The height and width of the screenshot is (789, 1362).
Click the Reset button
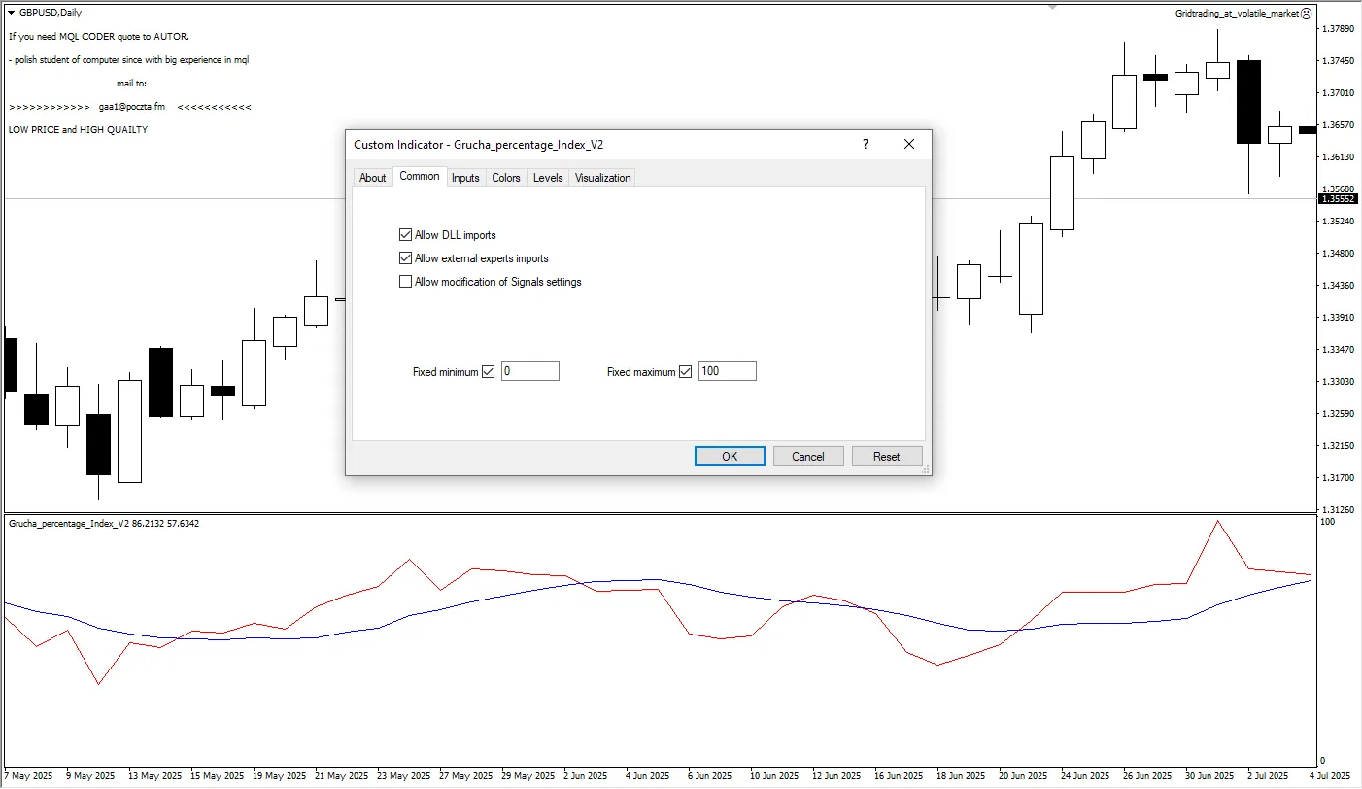point(886,457)
